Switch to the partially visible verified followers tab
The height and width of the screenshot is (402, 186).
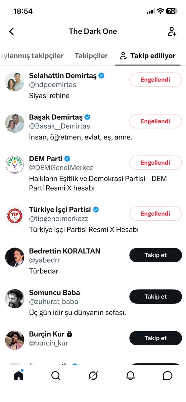(32, 56)
